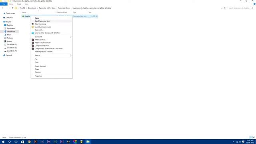Select Copy in the context menu

[36, 62]
